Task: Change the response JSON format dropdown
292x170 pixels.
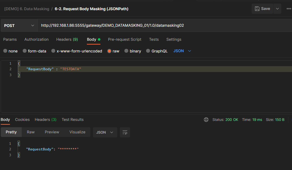Action: (x=105, y=132)
